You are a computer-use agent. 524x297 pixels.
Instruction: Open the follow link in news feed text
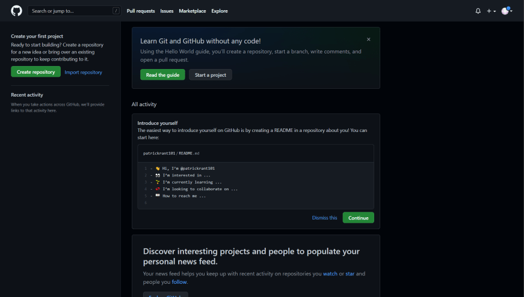pyautogui.click(x=179, y=282)
